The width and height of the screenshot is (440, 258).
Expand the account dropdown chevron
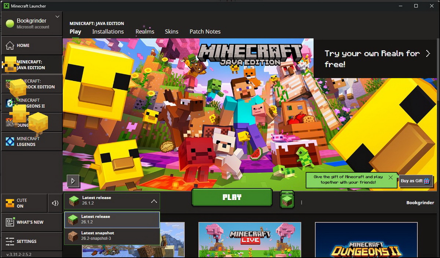(57, 16)
